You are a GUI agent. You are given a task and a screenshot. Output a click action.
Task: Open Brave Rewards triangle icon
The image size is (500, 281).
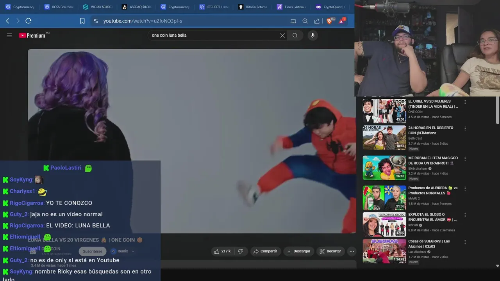342,20
